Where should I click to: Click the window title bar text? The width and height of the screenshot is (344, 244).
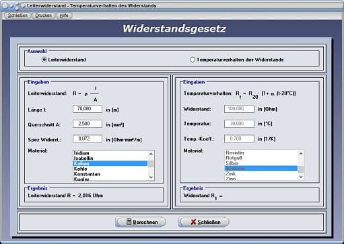pyautogui.click(x=92, y=6)
